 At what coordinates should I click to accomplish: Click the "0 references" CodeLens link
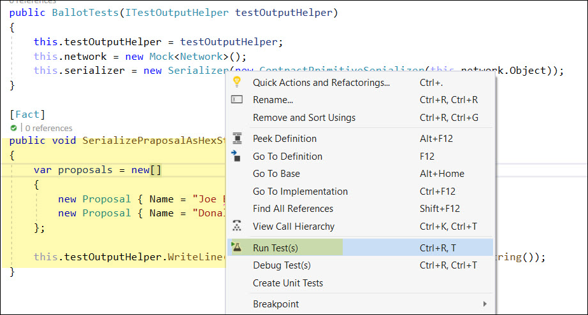[48, 128]
